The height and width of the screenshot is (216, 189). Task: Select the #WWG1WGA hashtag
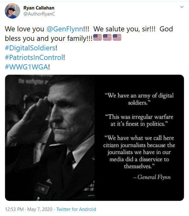(x=27, y=67)
